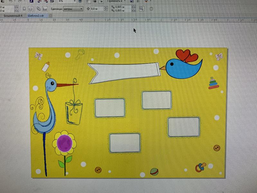Select landscape page orientation icon
This screenshot has width=257, height=193.
point(31,9)
